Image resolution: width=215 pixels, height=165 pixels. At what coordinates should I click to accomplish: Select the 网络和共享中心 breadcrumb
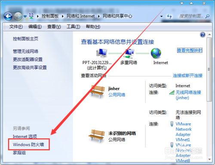(117, 16)
